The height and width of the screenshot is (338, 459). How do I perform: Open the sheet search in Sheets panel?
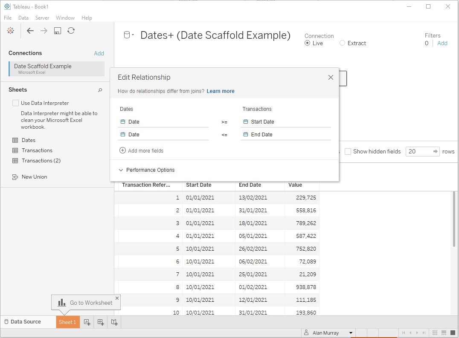(x=100, y=90)
